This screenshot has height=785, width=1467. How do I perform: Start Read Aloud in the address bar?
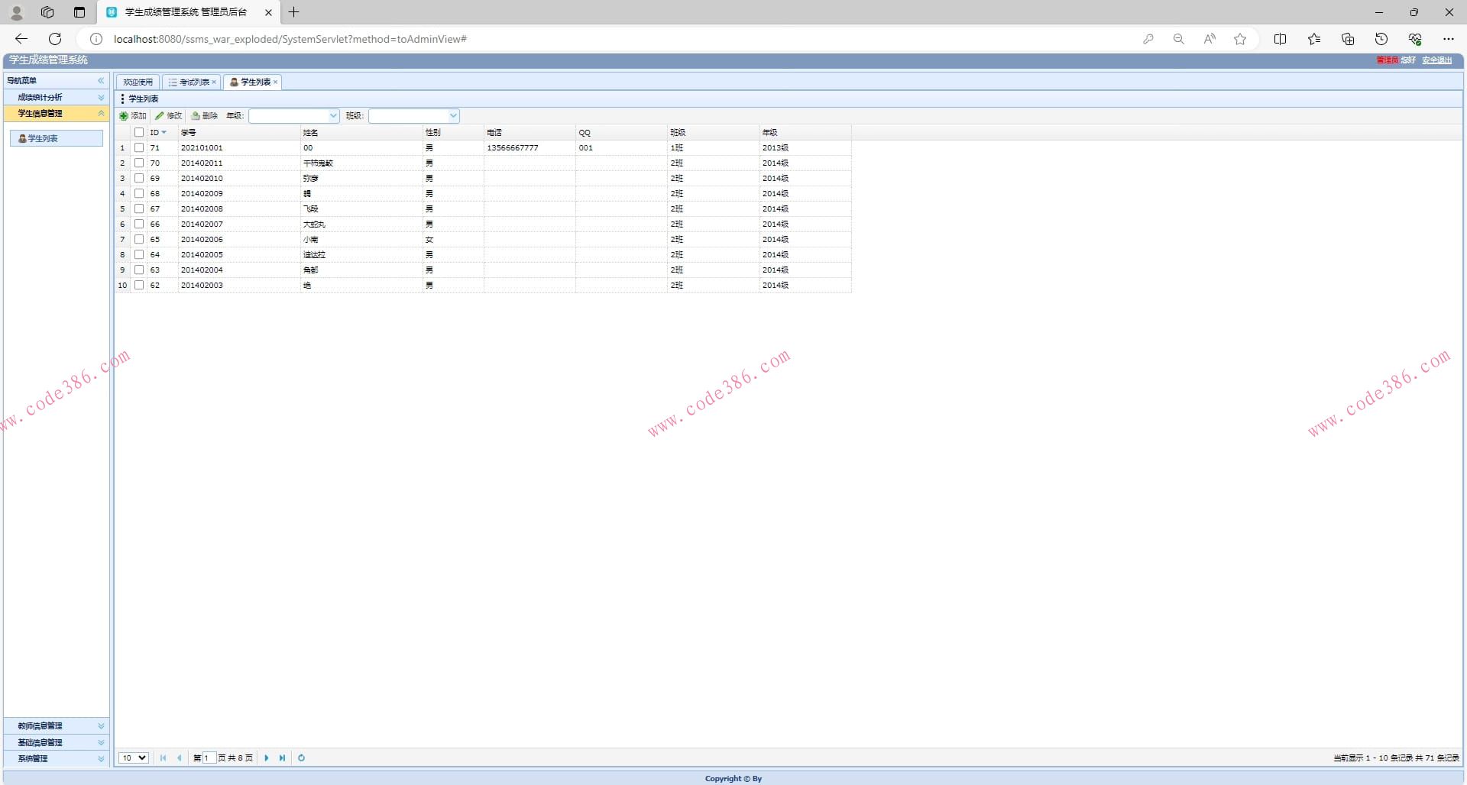(1210, 39)
